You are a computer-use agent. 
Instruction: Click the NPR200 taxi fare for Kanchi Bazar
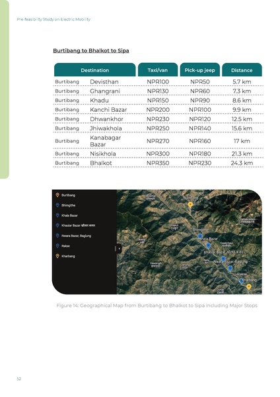(158, 110)
